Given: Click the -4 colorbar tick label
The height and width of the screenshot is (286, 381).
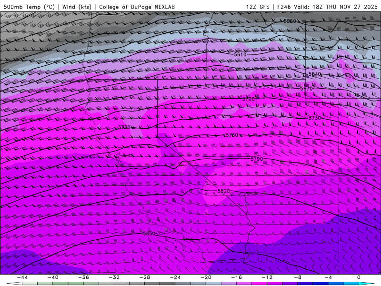Looking at the screenshot, I should pyautogui.click(x=328, y=277).
